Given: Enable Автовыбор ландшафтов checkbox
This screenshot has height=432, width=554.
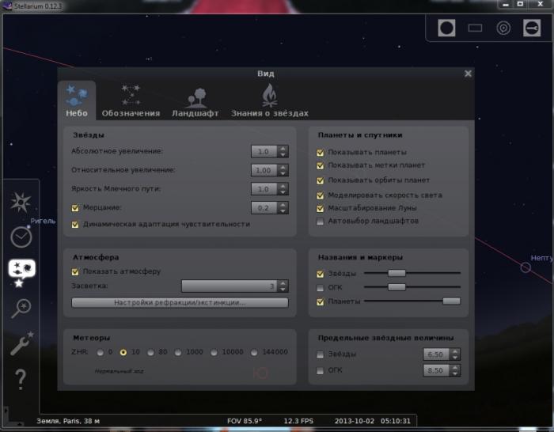Looking at the screenshot, I should pos(320,222).
